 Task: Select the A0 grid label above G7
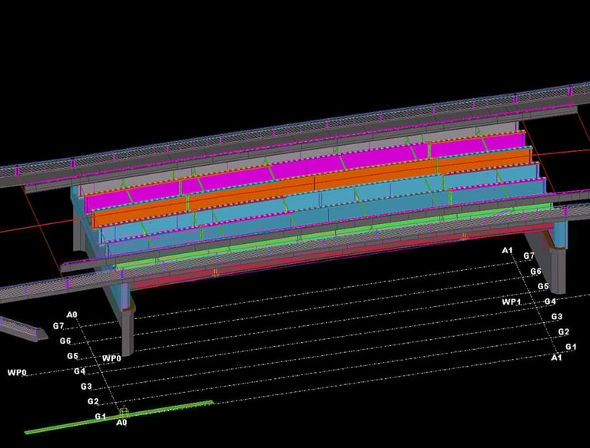(72, 315)
